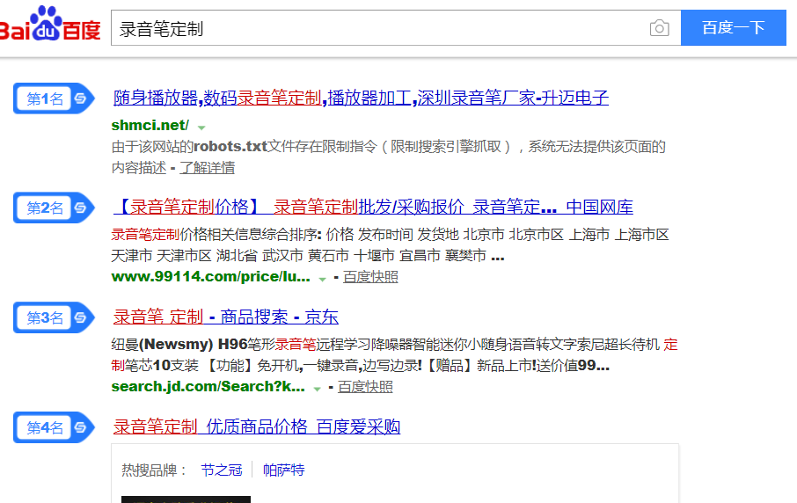The height and width of the screenshot is (503, 797).
Task: Open the 升迈电子 result title link
Action: tap(361, 98)
